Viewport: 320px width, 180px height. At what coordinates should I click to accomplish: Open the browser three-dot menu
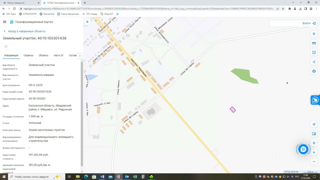tap(316, 8)
